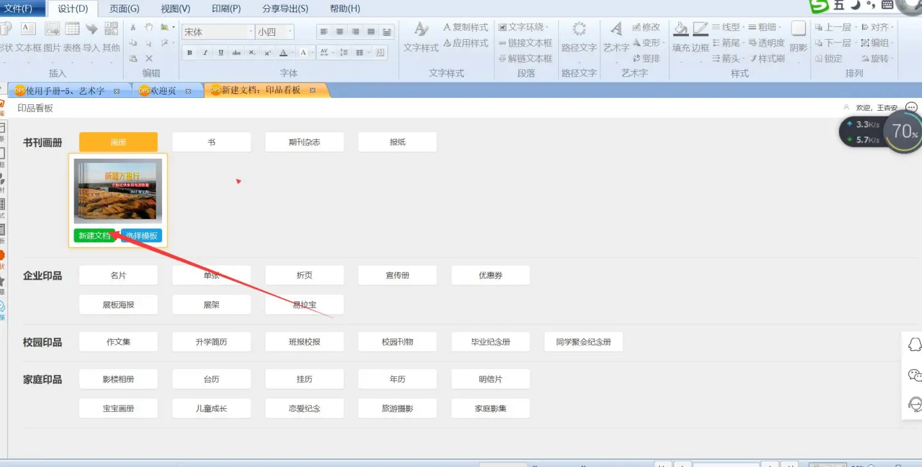922x467 pixels.
Task: Click the green 新建文档 button
Action: click(x=94, y=236)
